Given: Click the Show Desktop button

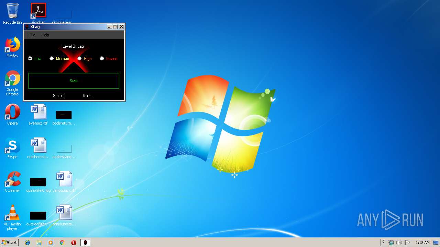Looking at the screenshot, I should (436, 243).
